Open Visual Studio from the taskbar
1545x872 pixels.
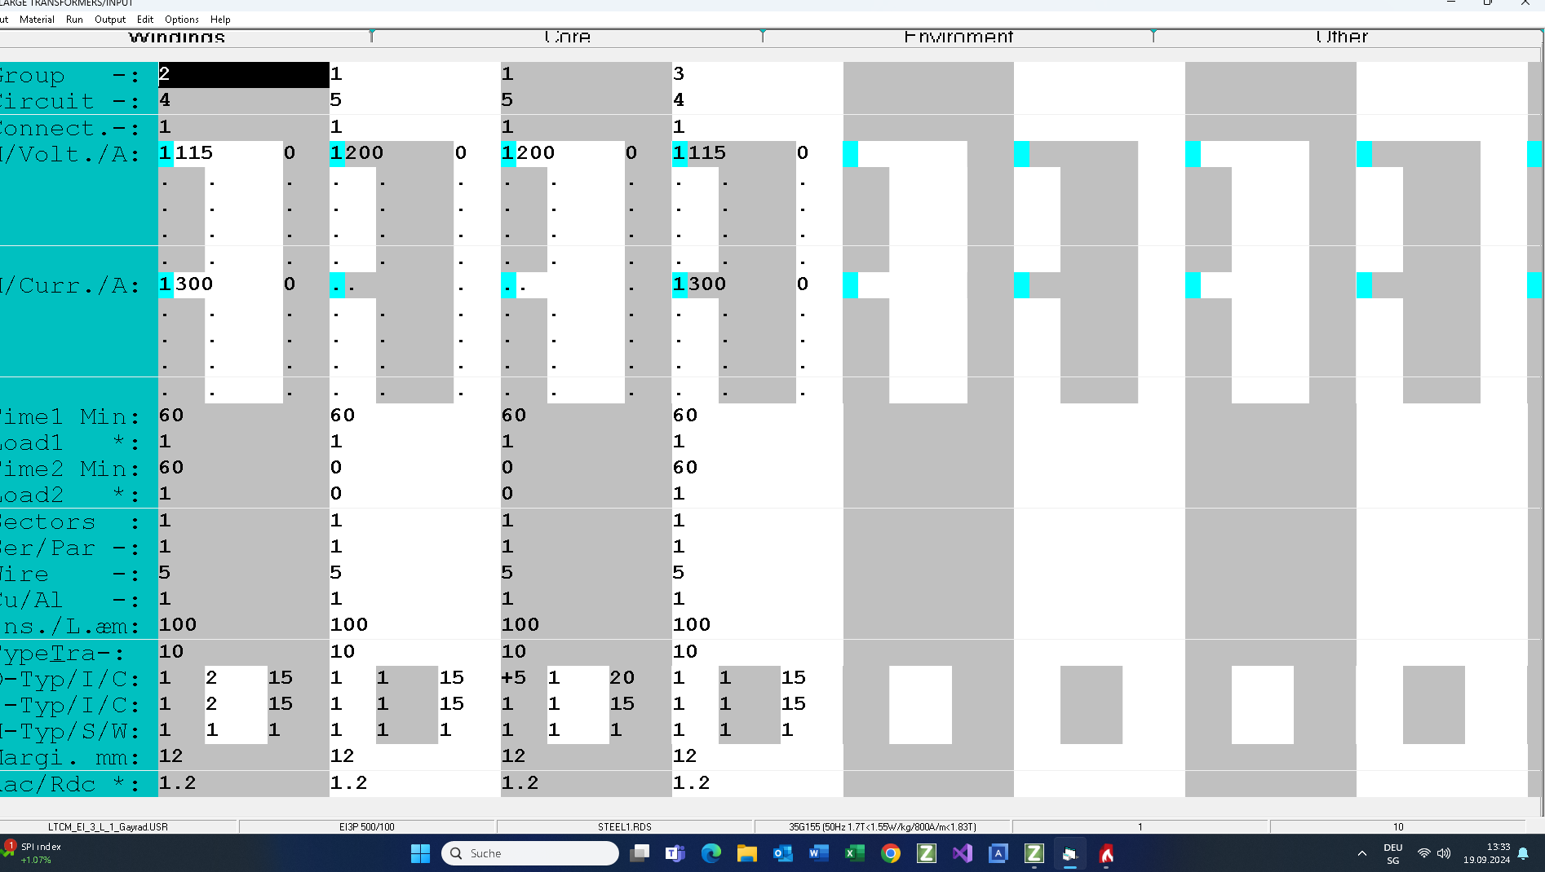pyautogui.click(x=963, y=853)
